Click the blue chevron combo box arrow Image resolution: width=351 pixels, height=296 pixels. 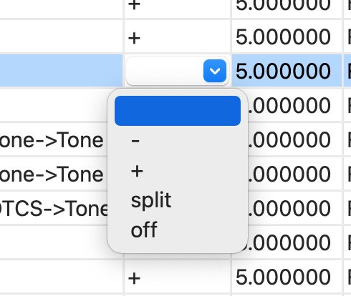pos(215,71)
